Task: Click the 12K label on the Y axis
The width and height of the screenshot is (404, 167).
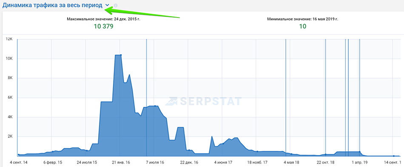Action: [x=9, y=39]
